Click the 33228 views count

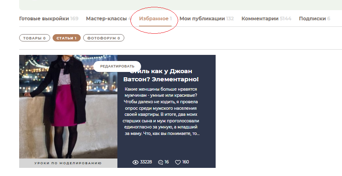tap(146, 162)
